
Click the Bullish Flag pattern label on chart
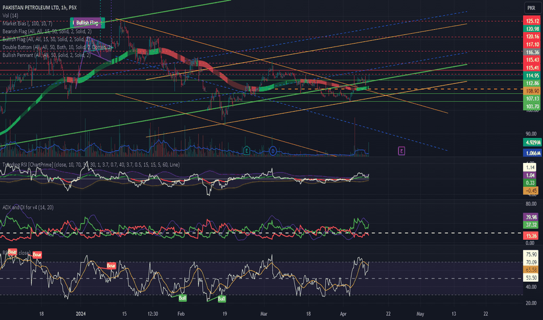[x=87, y=23]
